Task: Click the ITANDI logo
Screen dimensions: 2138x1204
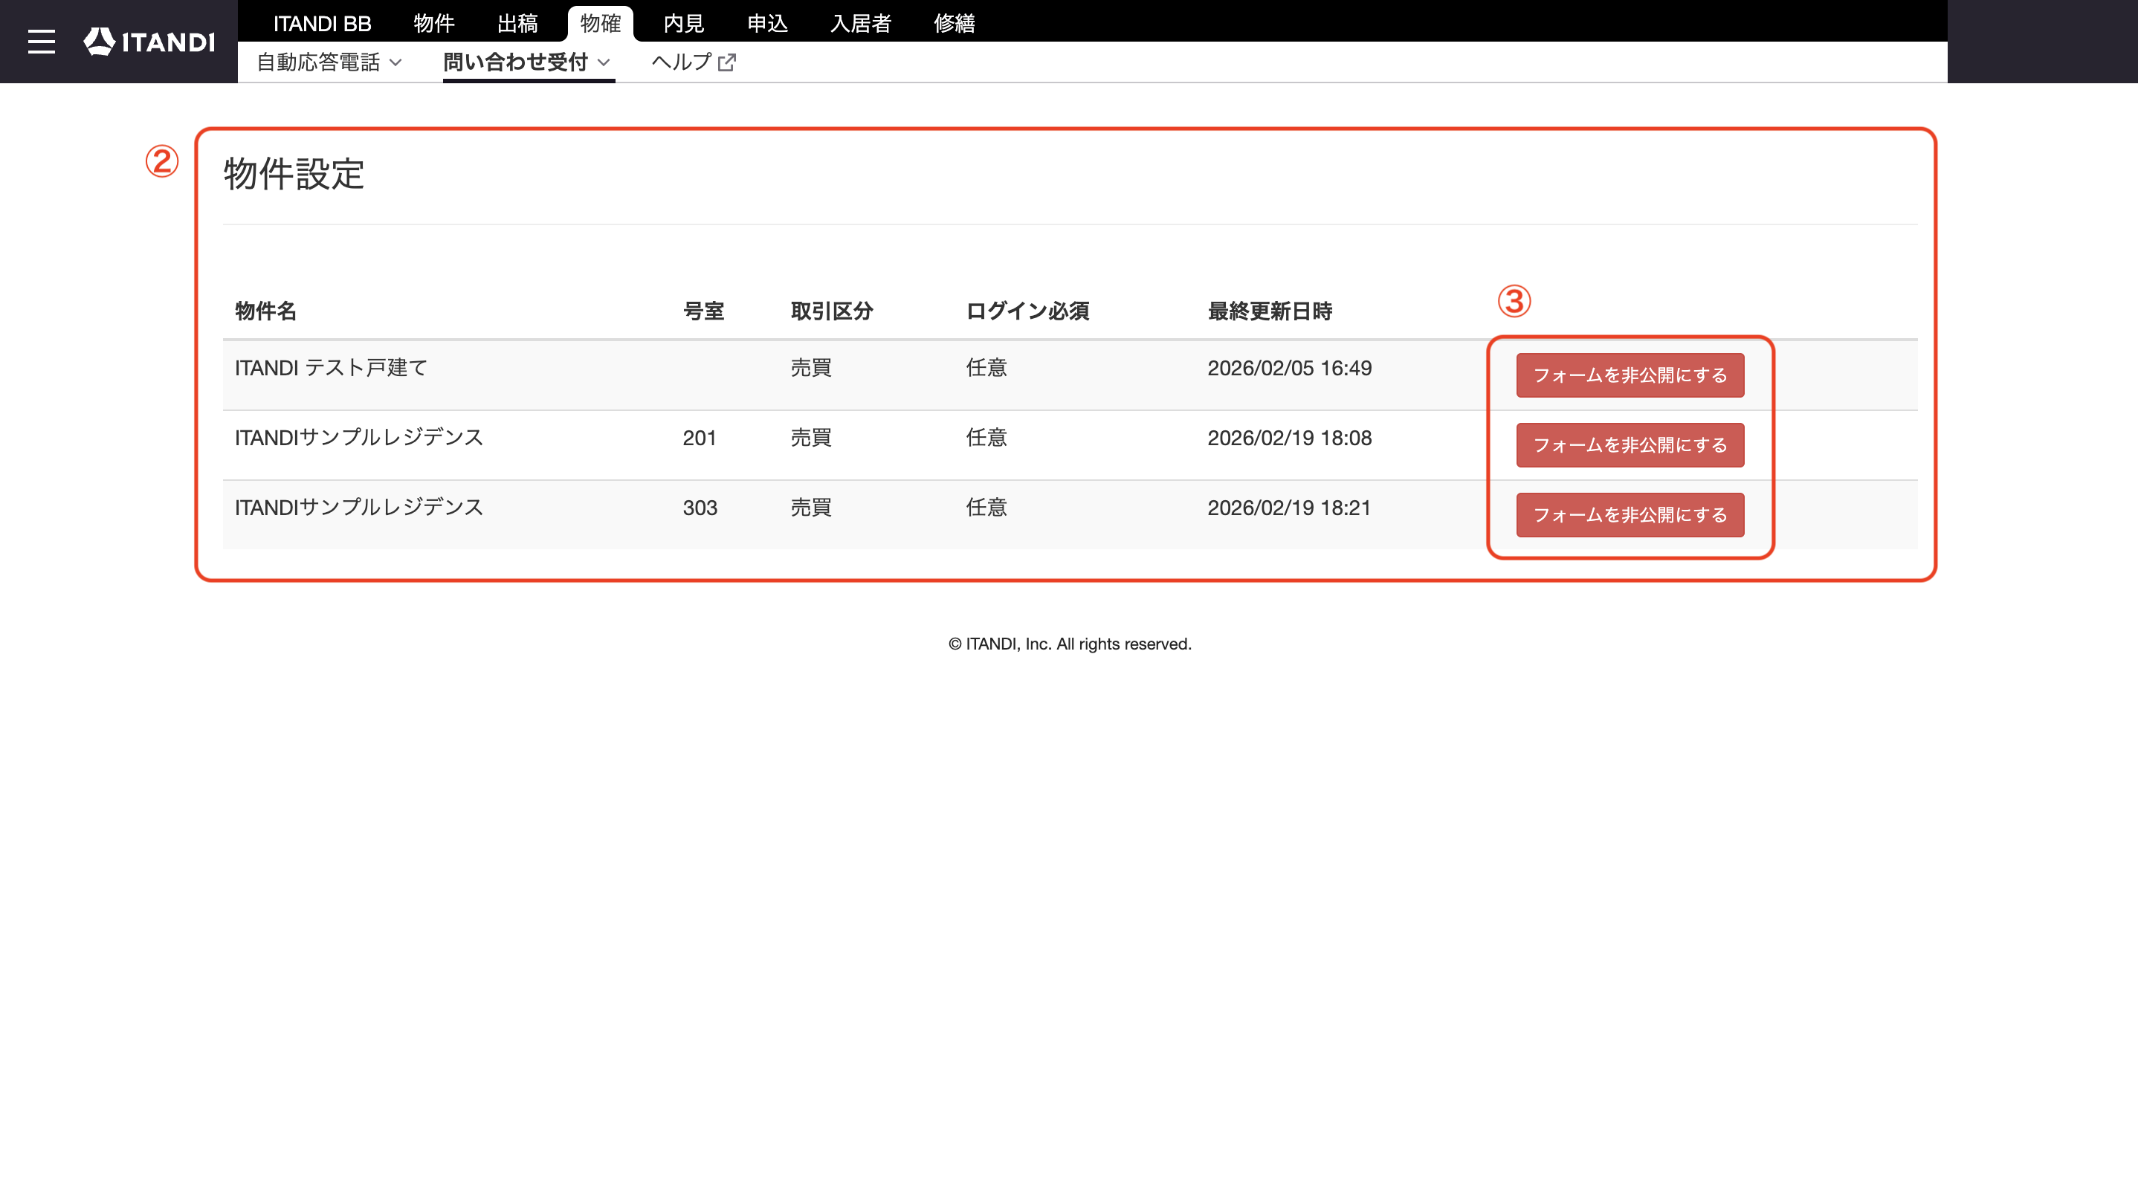Action: click(149, 42)
